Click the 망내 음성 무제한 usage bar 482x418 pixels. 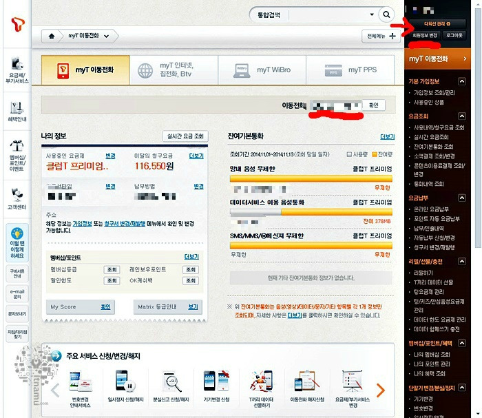tap(311, 178)
